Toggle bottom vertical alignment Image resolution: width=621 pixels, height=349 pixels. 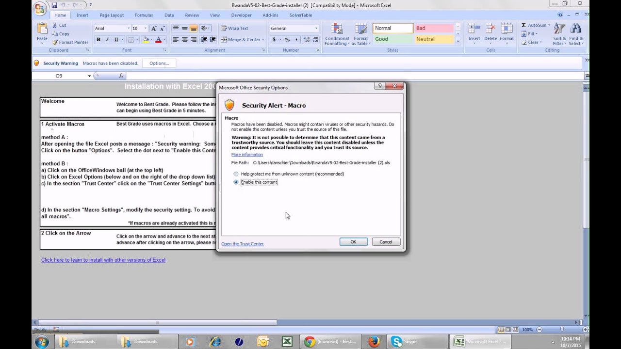coord(193,28)
